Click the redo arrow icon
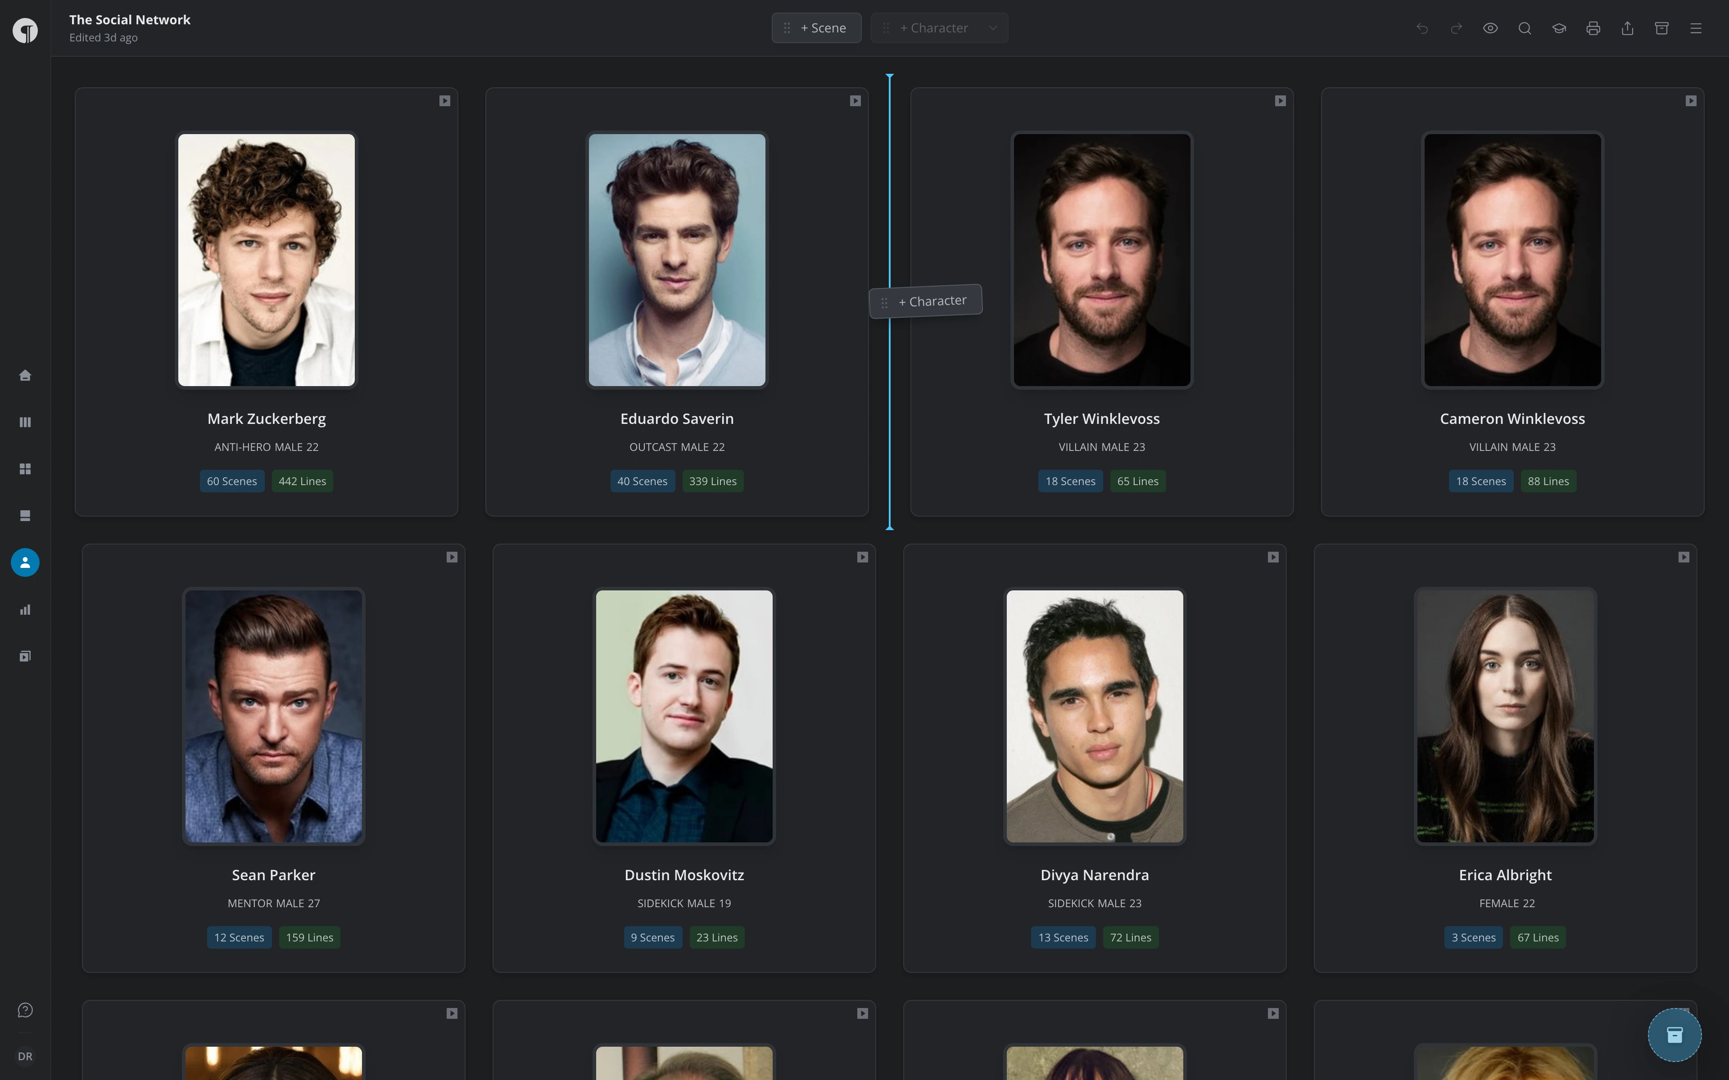Image resolution: width=1729 pixels, height=1080 pixels. (1456, 28)
